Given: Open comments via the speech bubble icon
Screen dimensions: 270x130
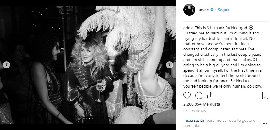Looking at the screenshot, I should (198, 96).
